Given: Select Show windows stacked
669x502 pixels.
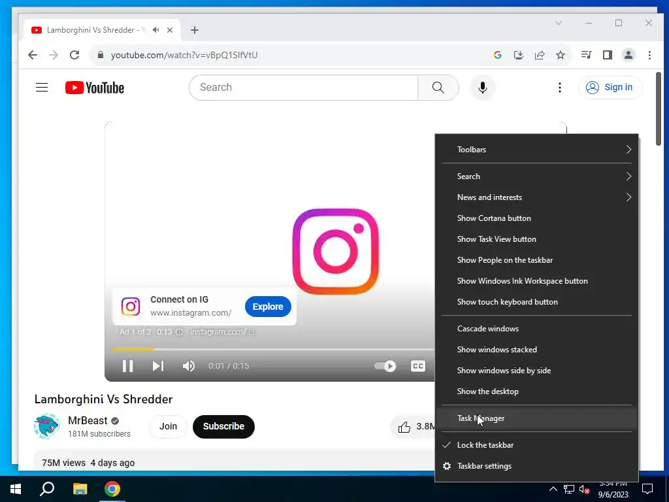Looking at the screenshot, I should [536, 350].
